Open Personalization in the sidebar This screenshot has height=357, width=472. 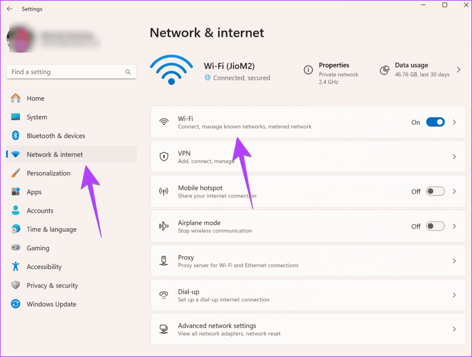coord(49,173)
